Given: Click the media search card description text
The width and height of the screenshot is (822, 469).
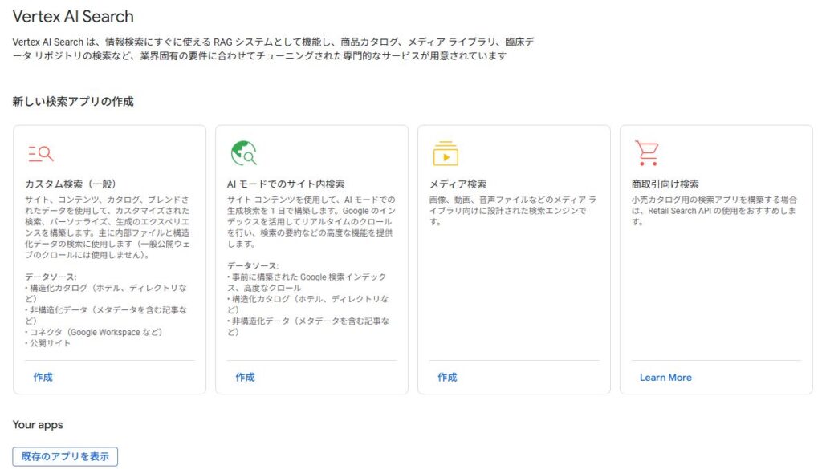Looking at the screenshot, I should click(512, 210).
